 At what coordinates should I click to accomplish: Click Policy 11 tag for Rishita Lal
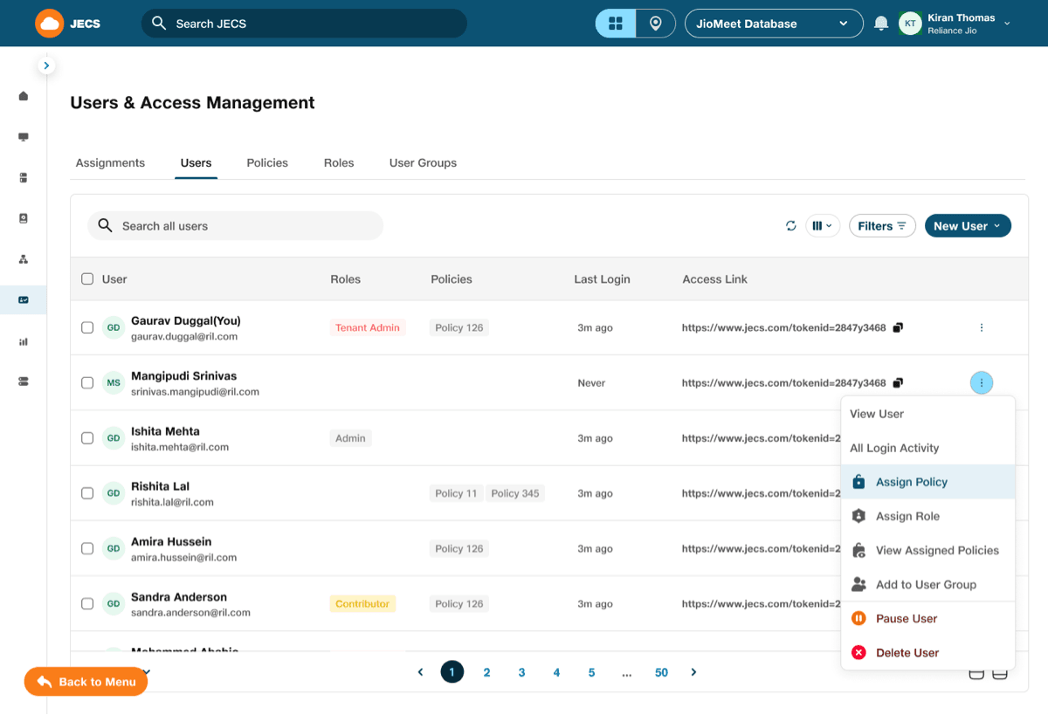[457, 493]
